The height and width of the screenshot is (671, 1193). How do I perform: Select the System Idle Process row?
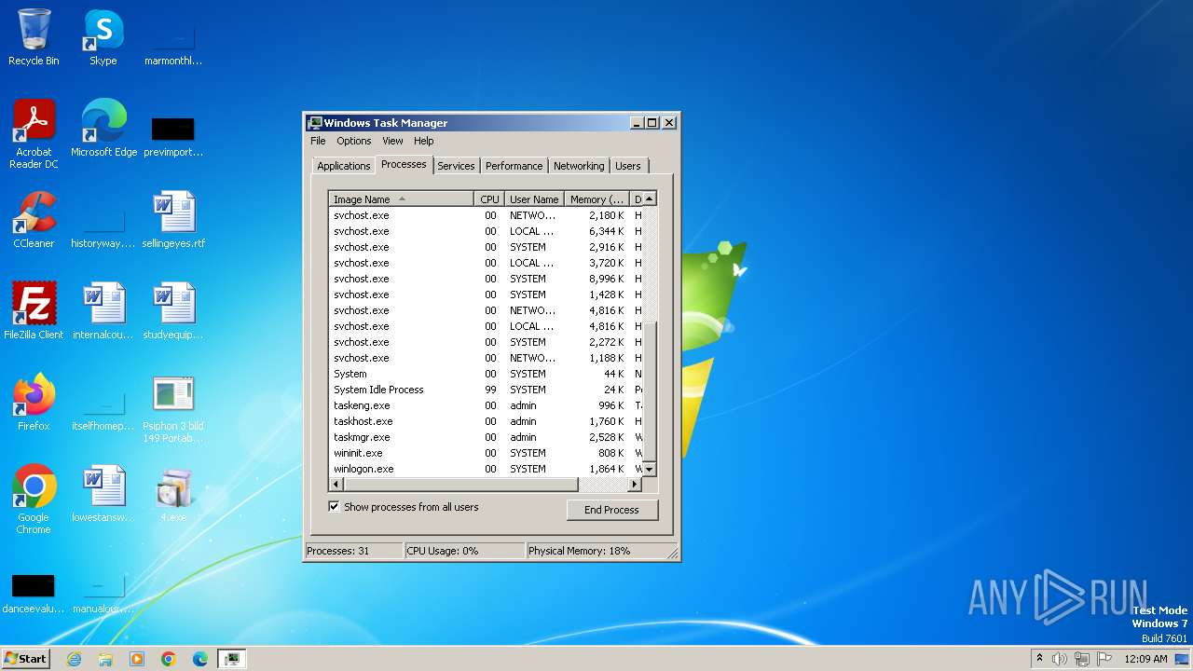tap(486, 390)
